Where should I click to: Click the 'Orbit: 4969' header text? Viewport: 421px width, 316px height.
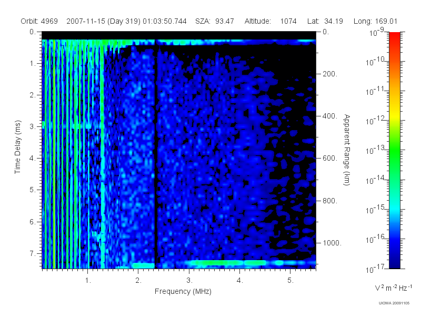[x=39, y=21]
